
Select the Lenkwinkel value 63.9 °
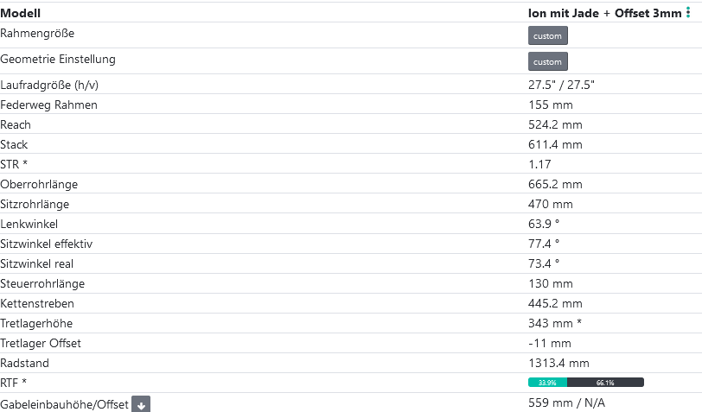point(544,224)
